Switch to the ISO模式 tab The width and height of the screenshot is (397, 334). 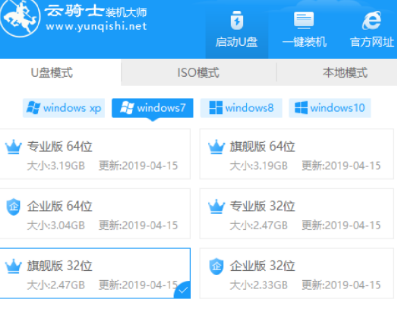(198, 73)
